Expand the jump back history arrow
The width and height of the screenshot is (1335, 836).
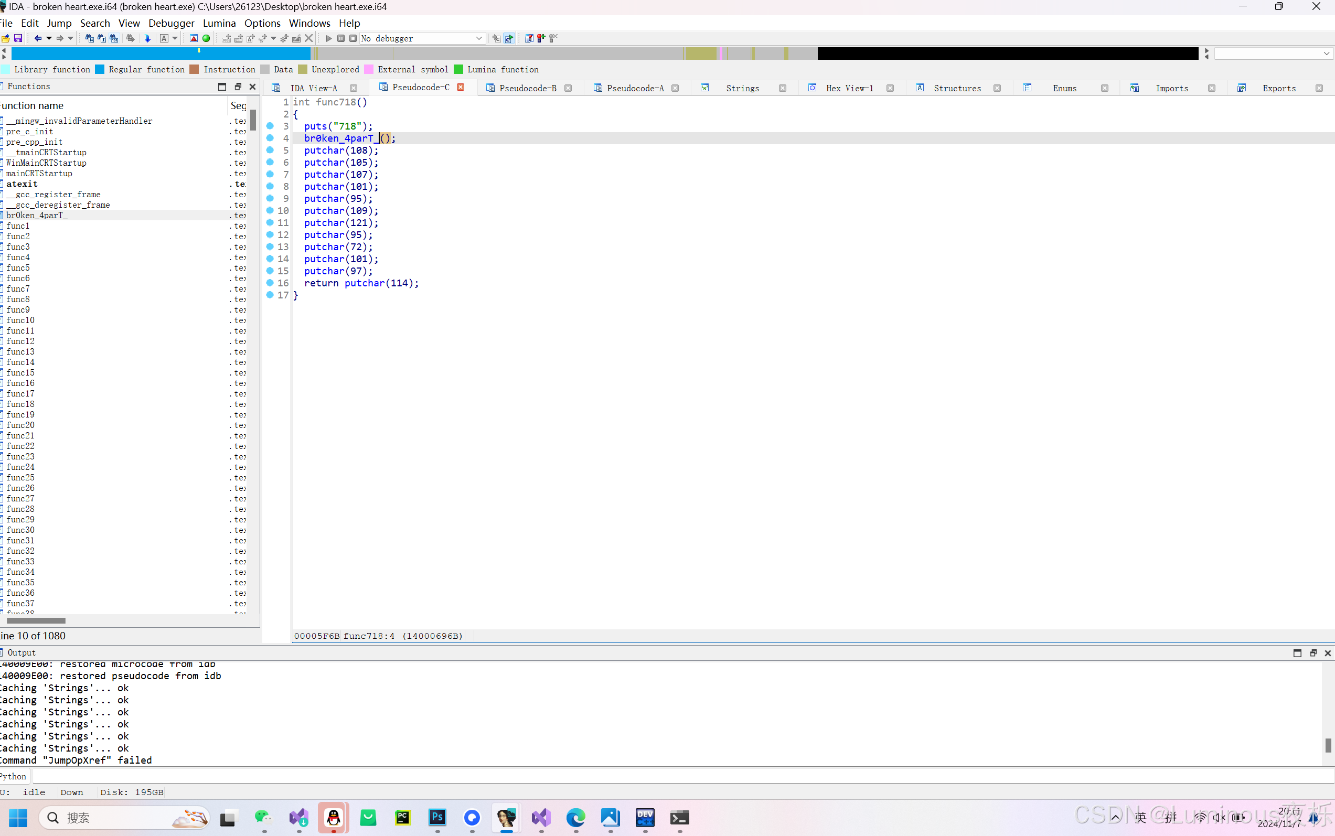point(49,38)
